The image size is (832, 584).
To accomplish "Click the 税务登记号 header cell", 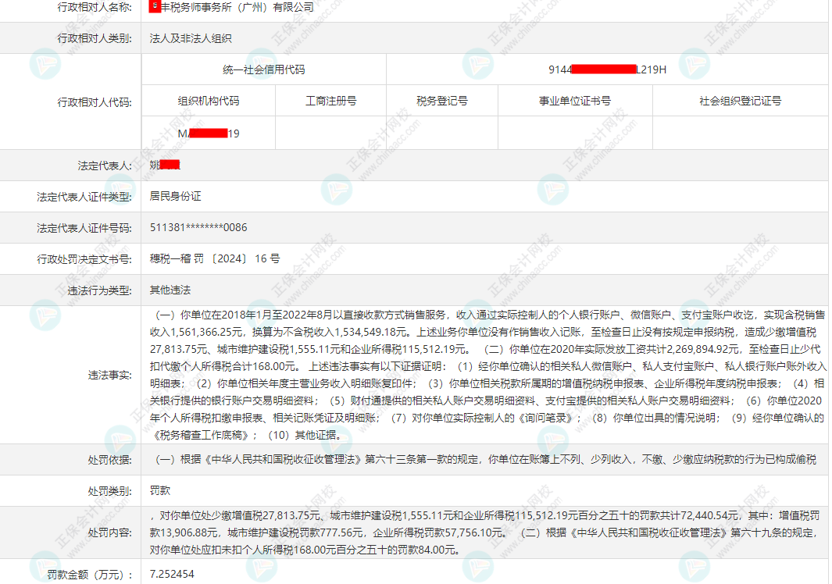I will coord(442,101).
